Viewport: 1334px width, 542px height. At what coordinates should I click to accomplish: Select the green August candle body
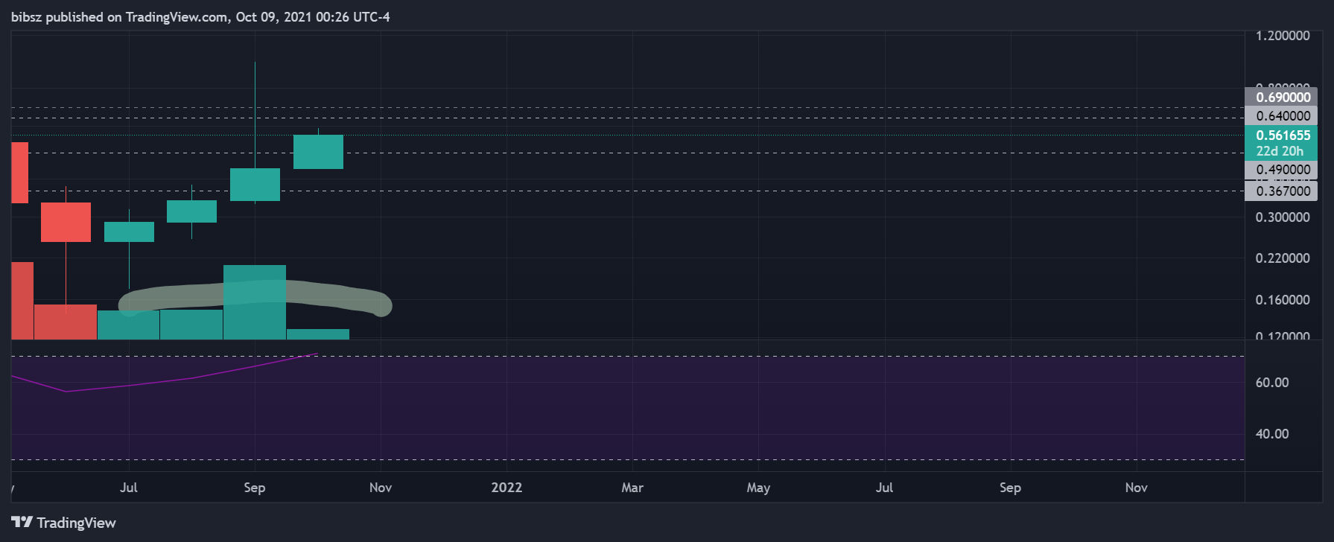coord(191,211)
